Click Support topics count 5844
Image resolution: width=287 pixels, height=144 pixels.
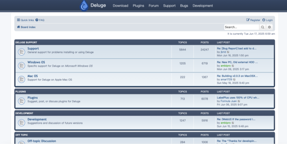(x=183, y=50)
